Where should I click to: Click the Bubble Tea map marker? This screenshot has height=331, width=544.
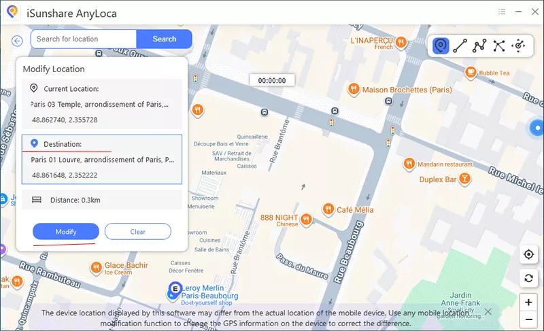[471, 73]
